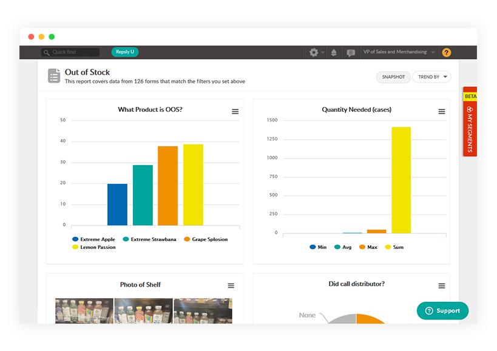Open hamburger menu of Photo of Shelf panel

231,286
